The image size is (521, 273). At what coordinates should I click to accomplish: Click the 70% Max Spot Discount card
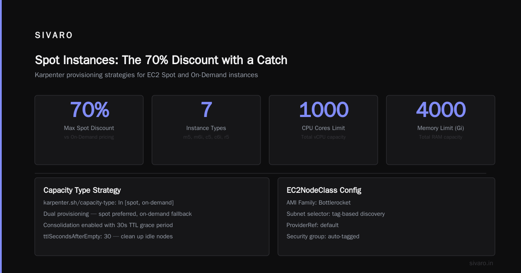click(89, 130)
